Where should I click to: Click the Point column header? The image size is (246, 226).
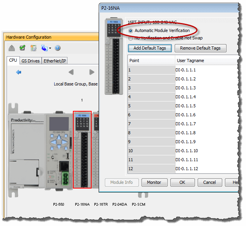click(151, 61)
